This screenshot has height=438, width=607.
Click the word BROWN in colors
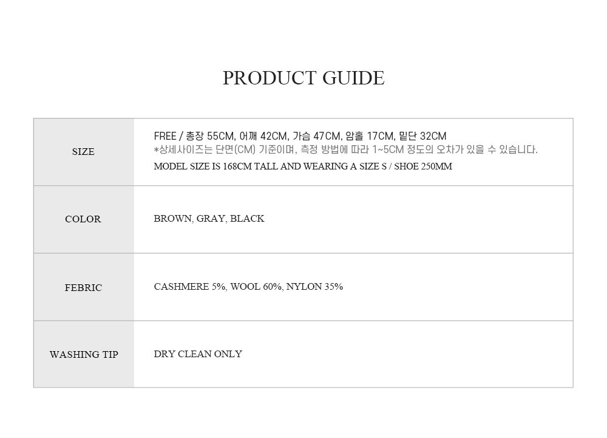173,219
